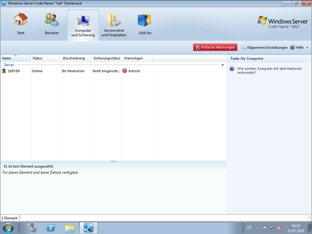Click the gear icon beside Allgemeine Einstellungen
This screenshot has width=312, height=234.
[243, 47]
